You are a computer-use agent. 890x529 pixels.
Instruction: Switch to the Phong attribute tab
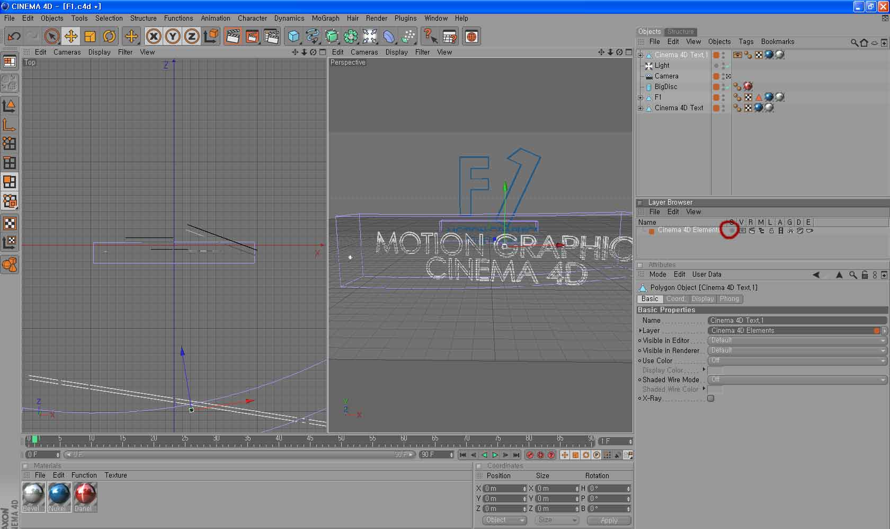pos(729,299)
